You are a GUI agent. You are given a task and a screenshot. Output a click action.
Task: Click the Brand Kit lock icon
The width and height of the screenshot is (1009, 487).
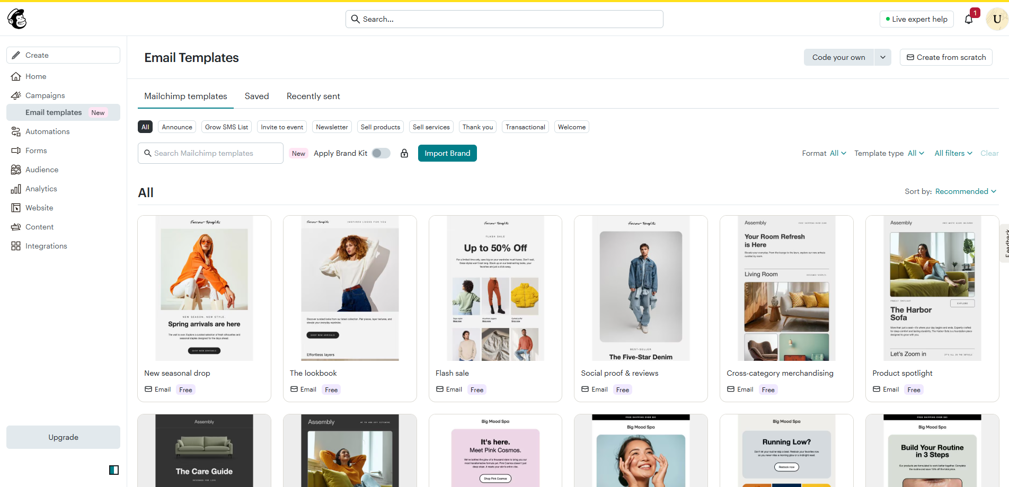[x=404, y=153]
